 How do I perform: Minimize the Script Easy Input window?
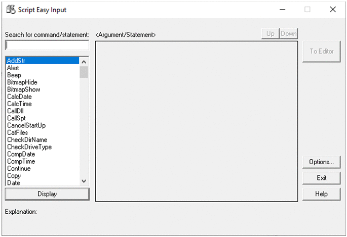click(282, 10)
